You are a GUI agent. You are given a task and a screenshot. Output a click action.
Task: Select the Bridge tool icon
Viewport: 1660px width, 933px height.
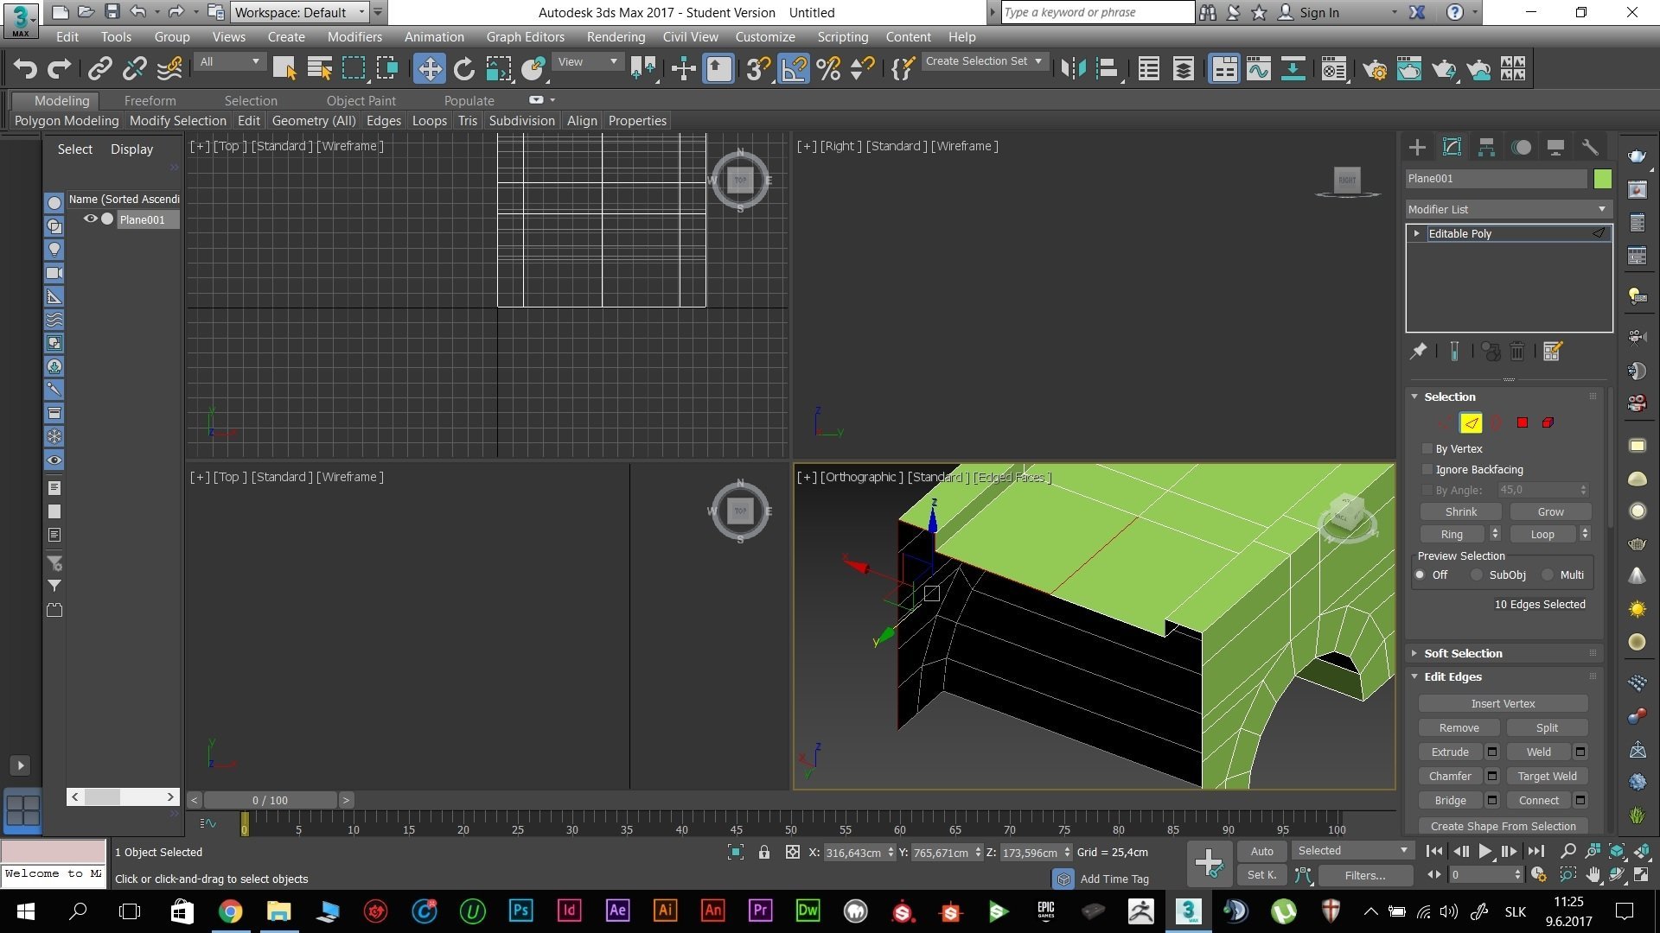click(x=1450, y=800)
